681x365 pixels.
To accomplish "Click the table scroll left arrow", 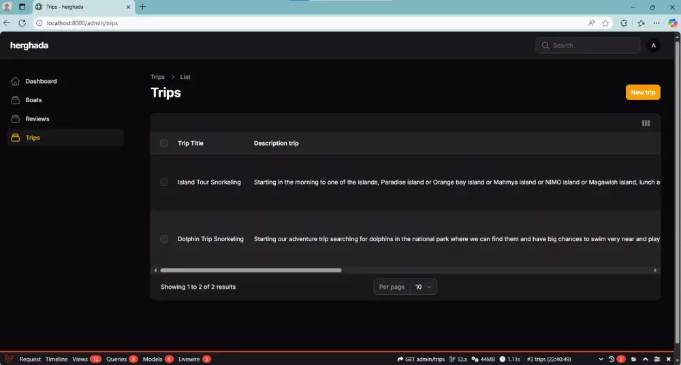I will tap(155, 270).
